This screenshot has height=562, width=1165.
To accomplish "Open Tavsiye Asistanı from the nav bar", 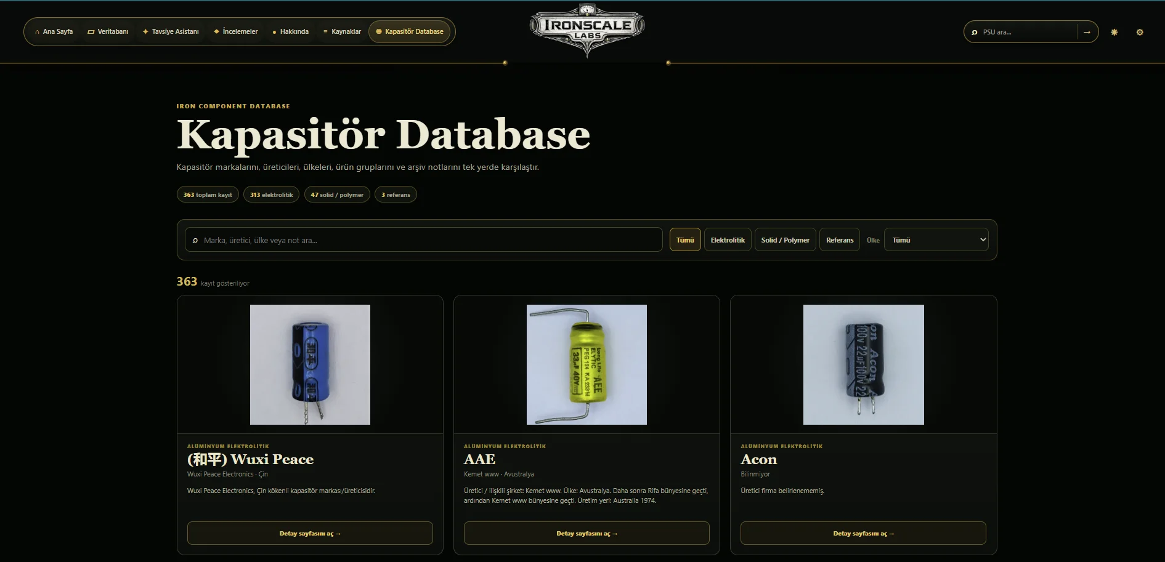I will pyautogui.click(x=171, y=31).
